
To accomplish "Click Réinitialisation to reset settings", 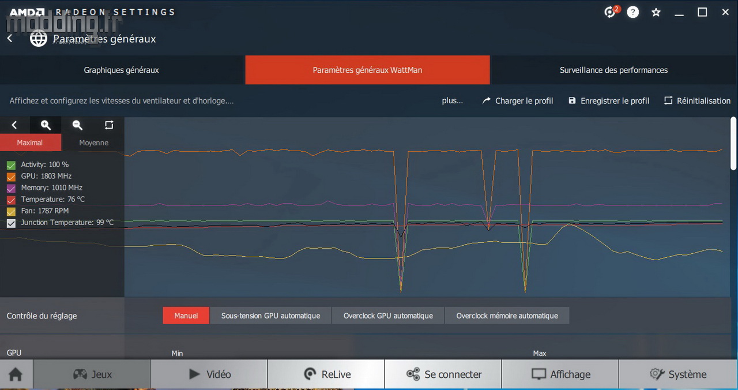I will (x=697, y=100).
